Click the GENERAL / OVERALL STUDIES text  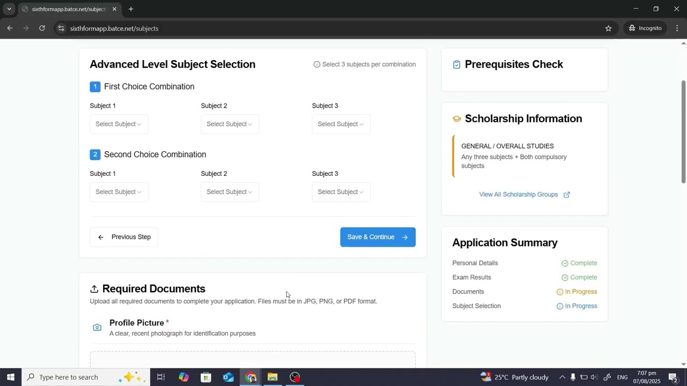pos(507,146)
